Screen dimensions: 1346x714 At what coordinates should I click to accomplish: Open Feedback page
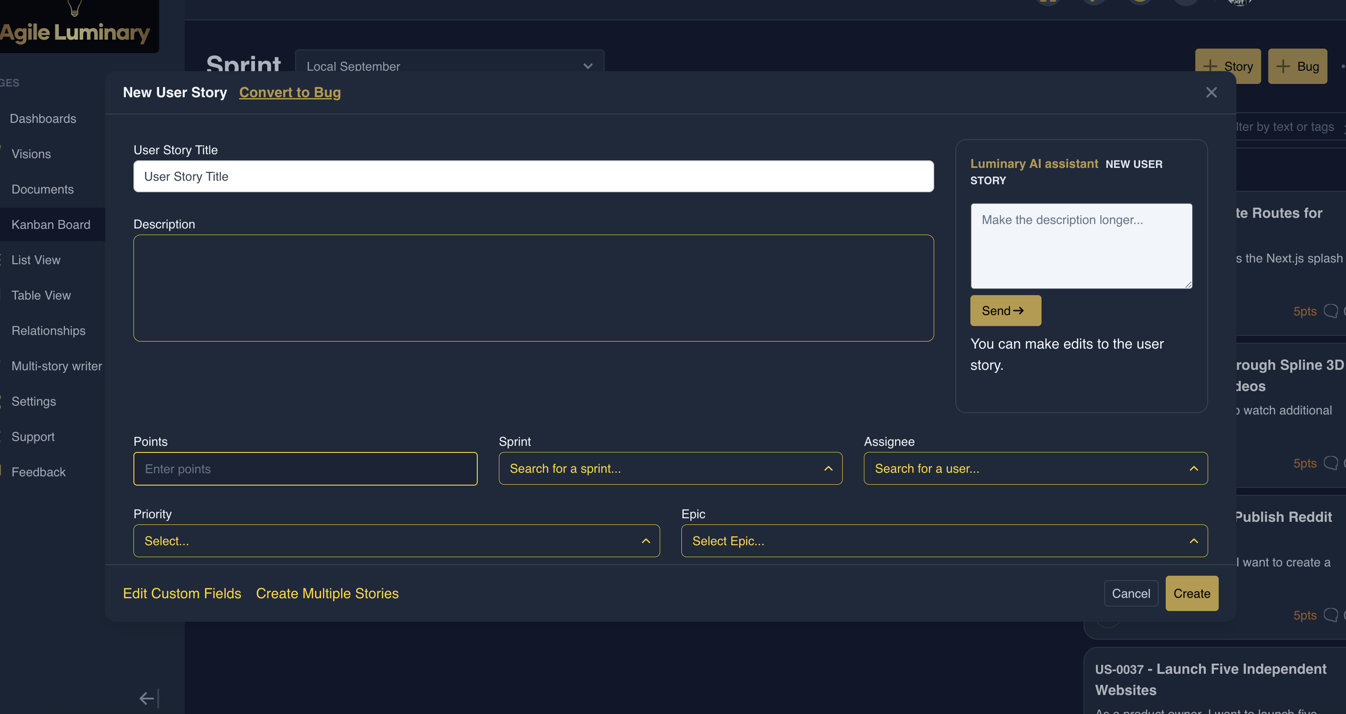coord(38,472)
